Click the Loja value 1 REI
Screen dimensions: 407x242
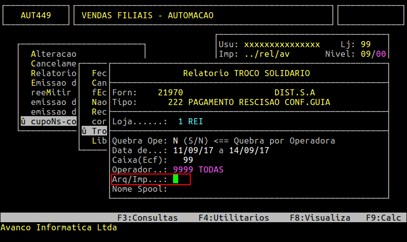point(190,122)
